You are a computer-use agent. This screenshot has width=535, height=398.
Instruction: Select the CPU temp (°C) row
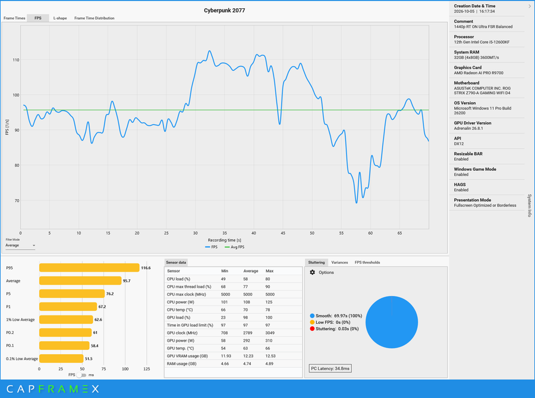tap(234, 310)
